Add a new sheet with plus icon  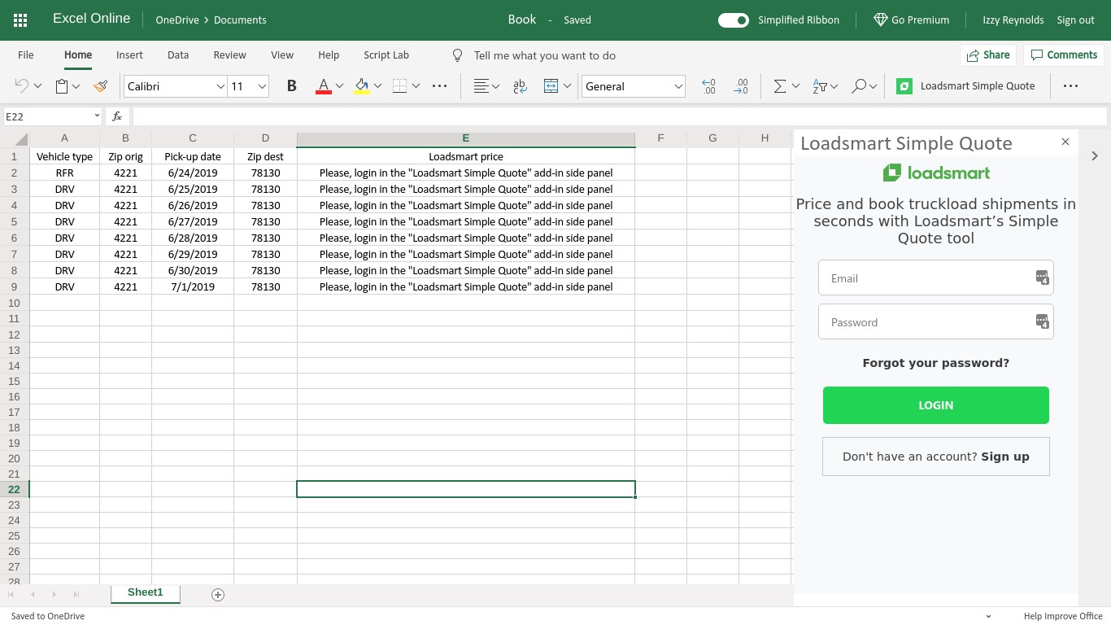pyautogui.click(x=218, y=595)
